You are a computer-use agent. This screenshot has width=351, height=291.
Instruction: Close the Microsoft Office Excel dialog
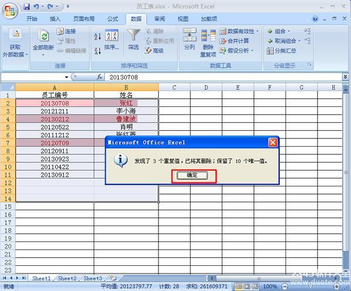(x=272, y=143)
